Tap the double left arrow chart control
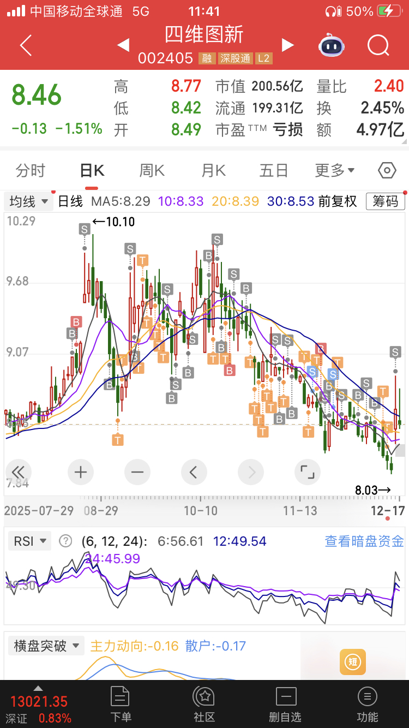The height and width of the screenshot is (728, 409). 18,472
